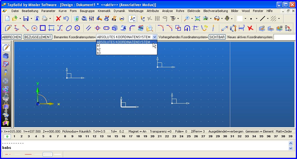Click the sunglasses rendering mode icon
This screenshot has width=297, height=159.
coord(217,18)
